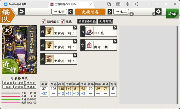180x109 pixels.
Task: Toggle the 远战 checkbox
Action: point(63,21)
